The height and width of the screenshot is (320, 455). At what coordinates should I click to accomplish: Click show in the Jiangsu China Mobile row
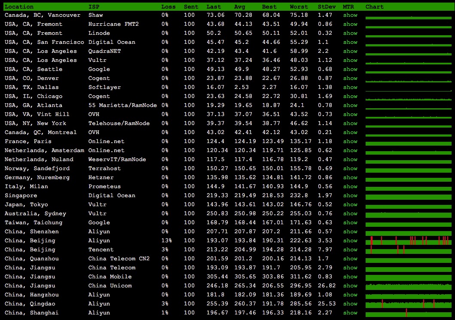(350, 277)
